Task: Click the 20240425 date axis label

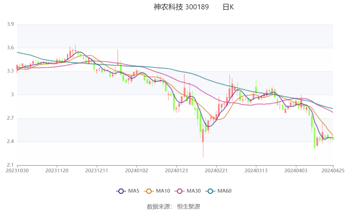Action: pyautogui.click(x=333, y=171)
